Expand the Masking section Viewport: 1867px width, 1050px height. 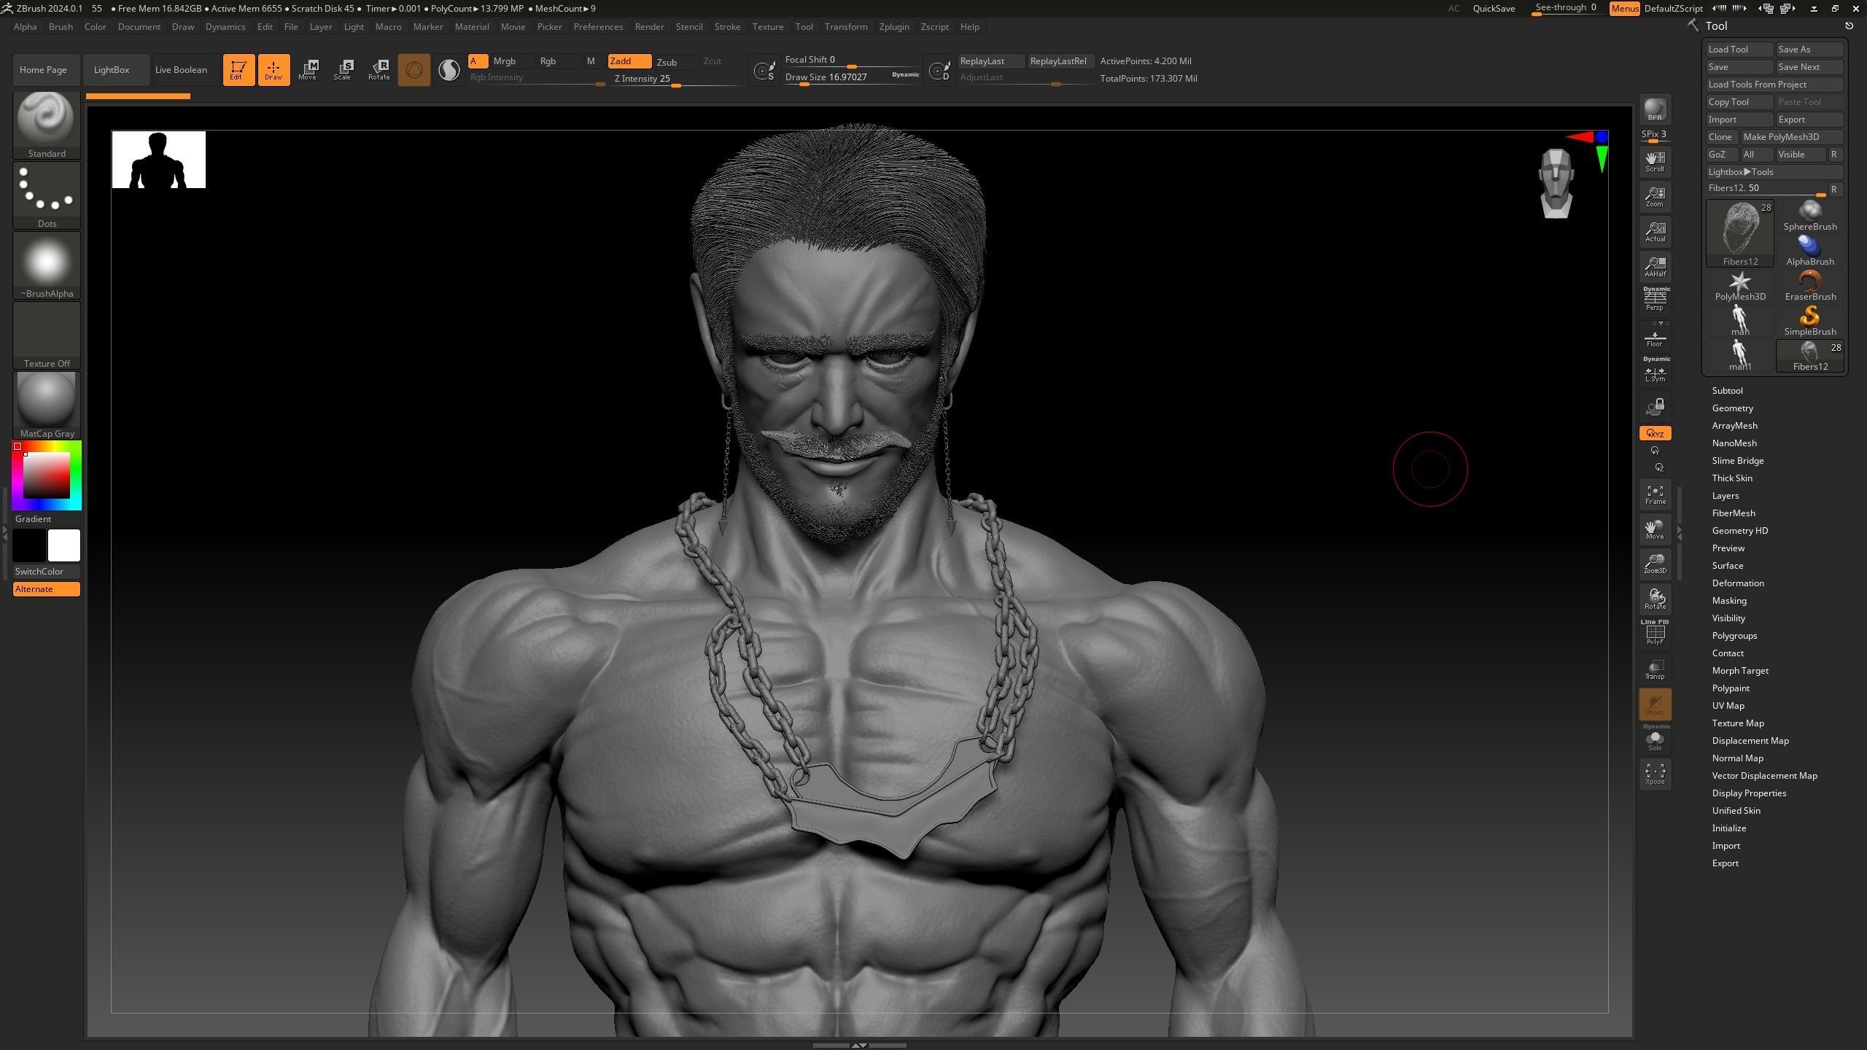[x=1729, y=601]
